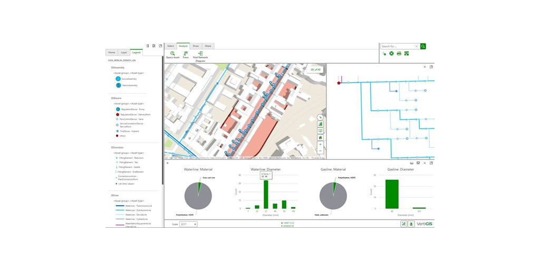Zoom out using the map minus button
Screen dimensions: 540x270
click(320, 151)
